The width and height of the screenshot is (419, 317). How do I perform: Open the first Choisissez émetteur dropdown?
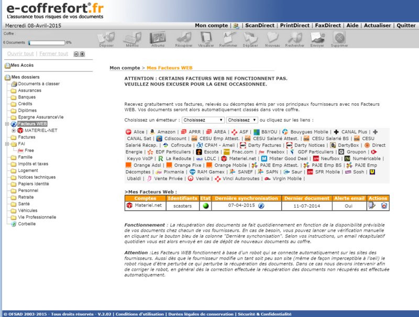point(203,120)
